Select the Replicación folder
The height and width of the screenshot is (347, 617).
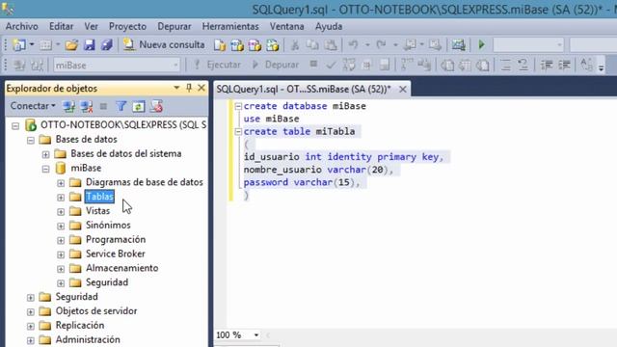pos(80,325)
